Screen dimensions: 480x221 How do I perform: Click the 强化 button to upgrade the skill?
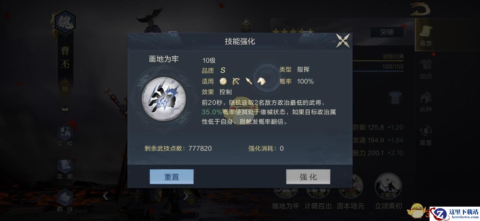tap(308, 177)
